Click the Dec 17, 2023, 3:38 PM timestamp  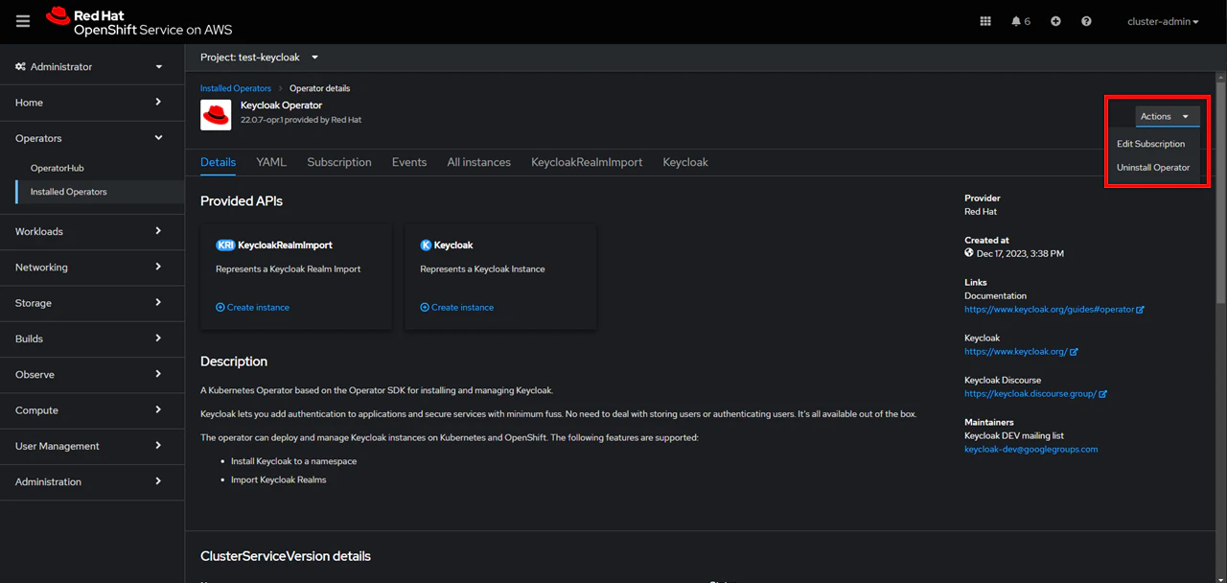point(1020,254)
